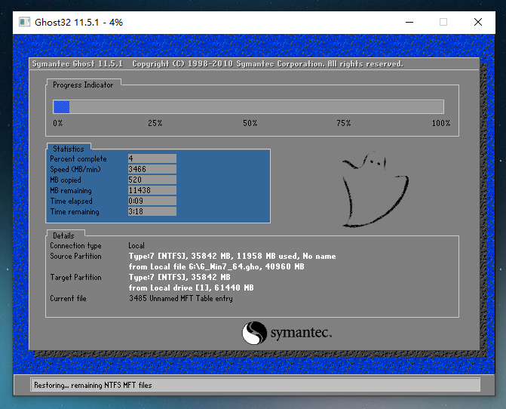Click the 100% label at progress bar end
The image size is (506, 409).
[440, 123]
